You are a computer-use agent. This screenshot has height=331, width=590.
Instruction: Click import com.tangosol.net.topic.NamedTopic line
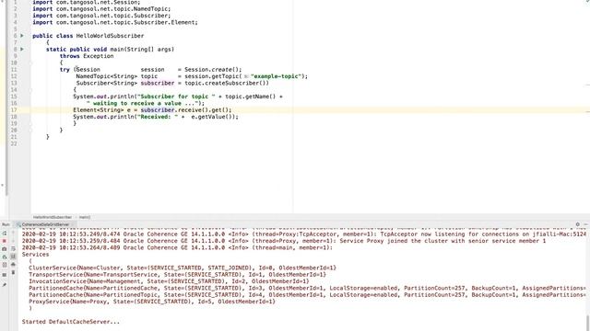[101, 8]
